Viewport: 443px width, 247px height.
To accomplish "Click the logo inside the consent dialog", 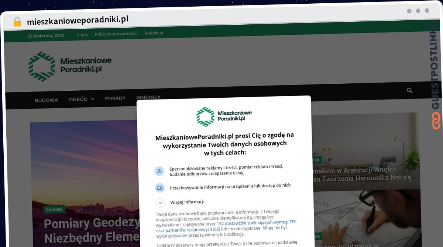I will coord(224,116).
